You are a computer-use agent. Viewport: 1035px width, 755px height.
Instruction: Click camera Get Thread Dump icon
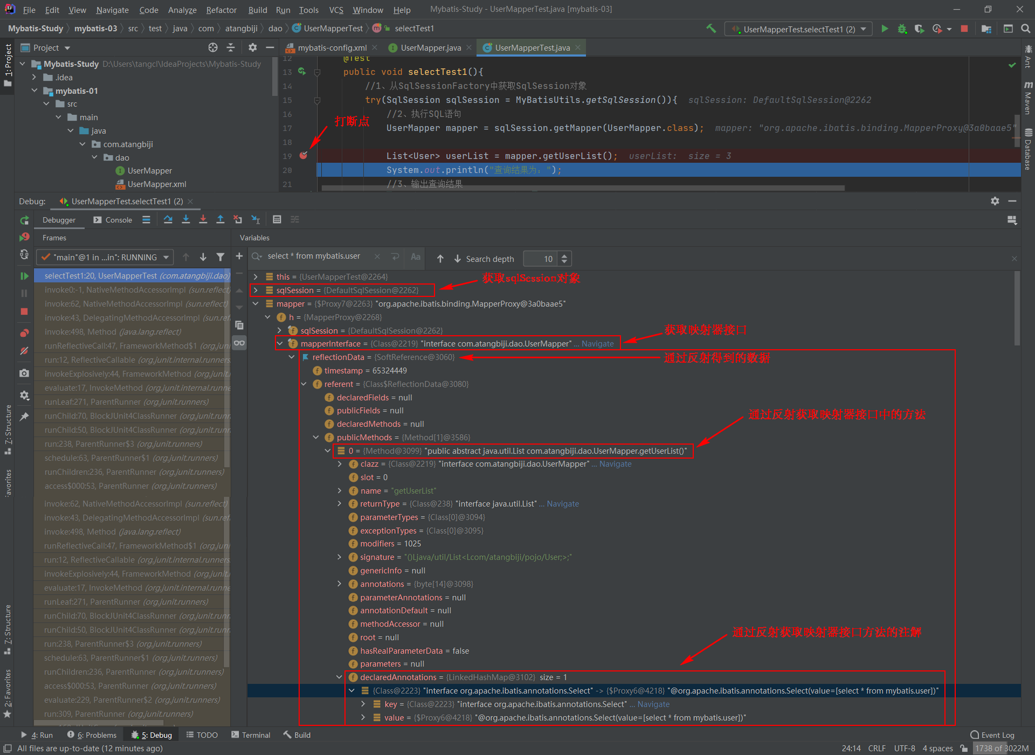pyautogui.click(x=24, y=373)
